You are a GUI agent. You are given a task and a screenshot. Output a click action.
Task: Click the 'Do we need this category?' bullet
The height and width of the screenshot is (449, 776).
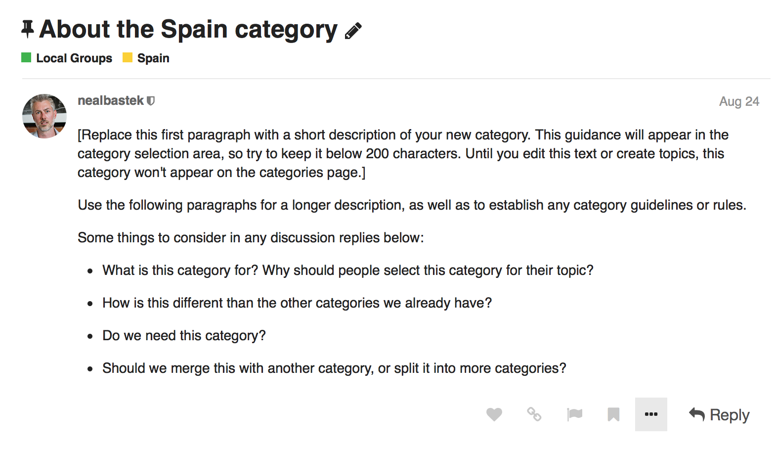coord(184,336)
